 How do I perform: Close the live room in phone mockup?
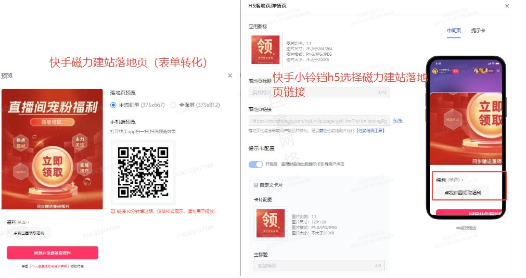tap(498, 71)
